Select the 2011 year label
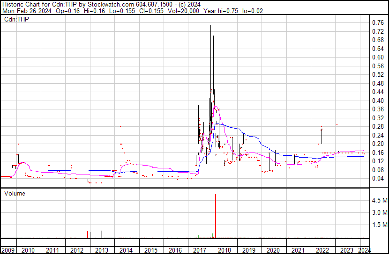Image resolution: width=389 pixels, height=254 pixels. (52, 250)
